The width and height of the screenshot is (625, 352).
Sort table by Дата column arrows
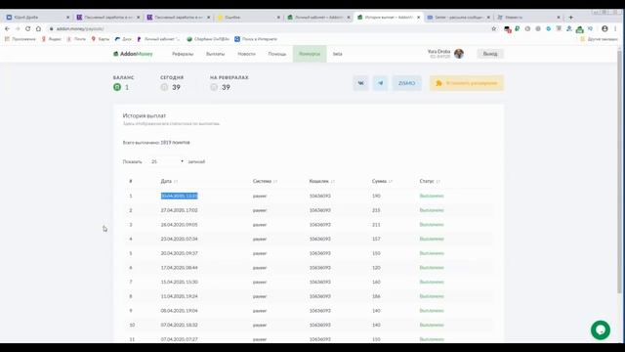[x=176, y=181]
